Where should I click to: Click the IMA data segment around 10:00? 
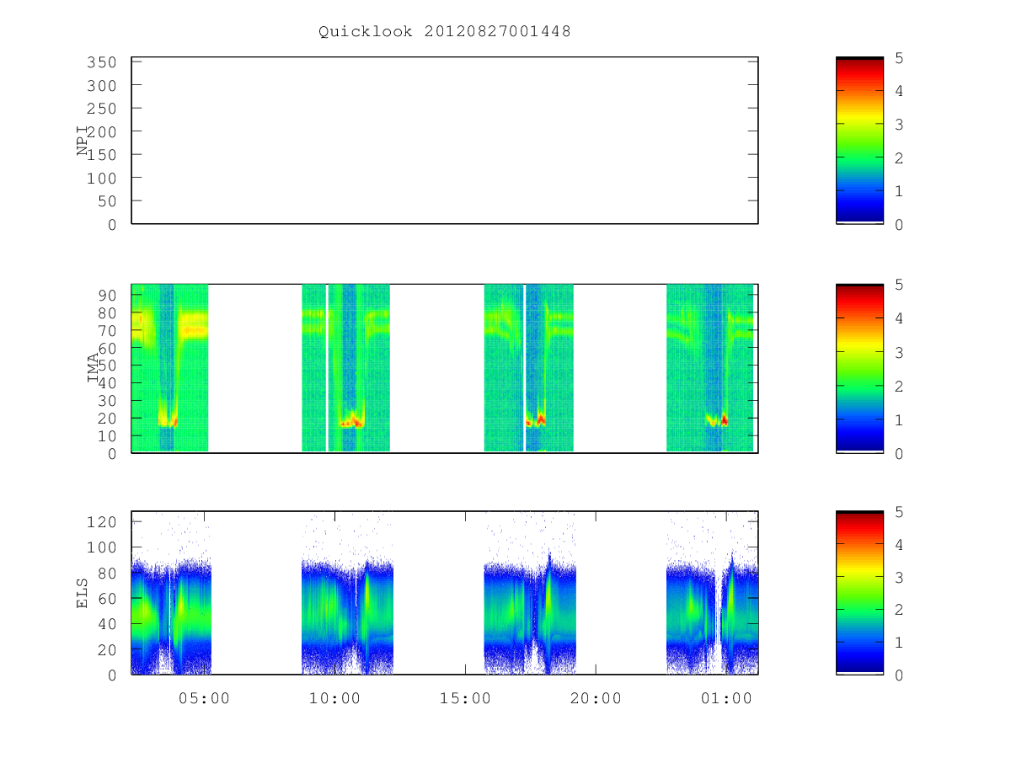[x=345, y=368]
